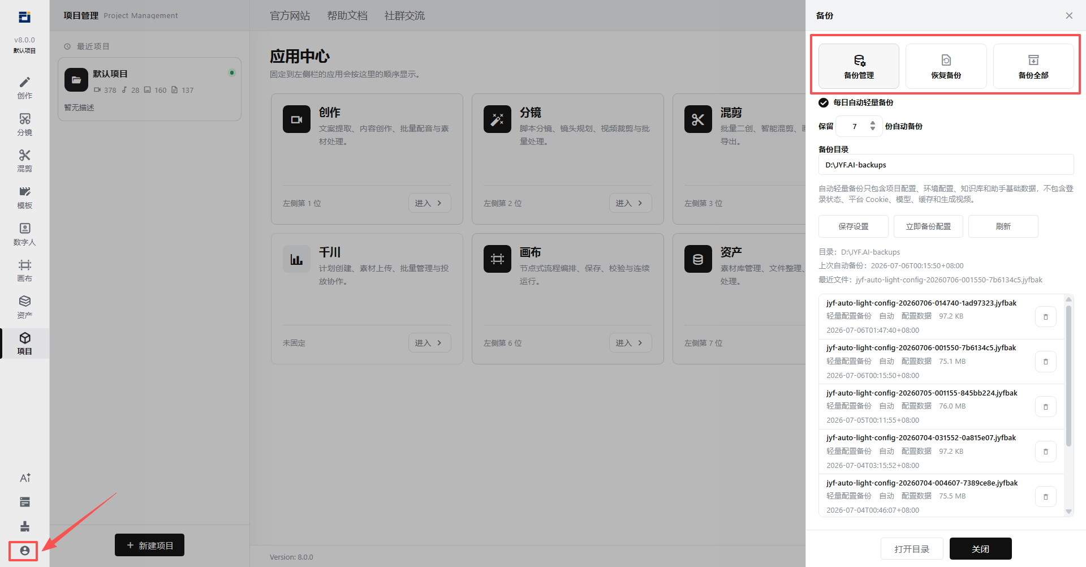
Task: Click 创作 card camera icon
Action: (296, 119)
